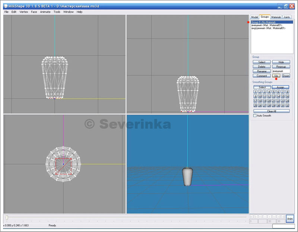Click the animation timeline slider handle
Viewport: 298px width, 232px height.
coord(7,217)
